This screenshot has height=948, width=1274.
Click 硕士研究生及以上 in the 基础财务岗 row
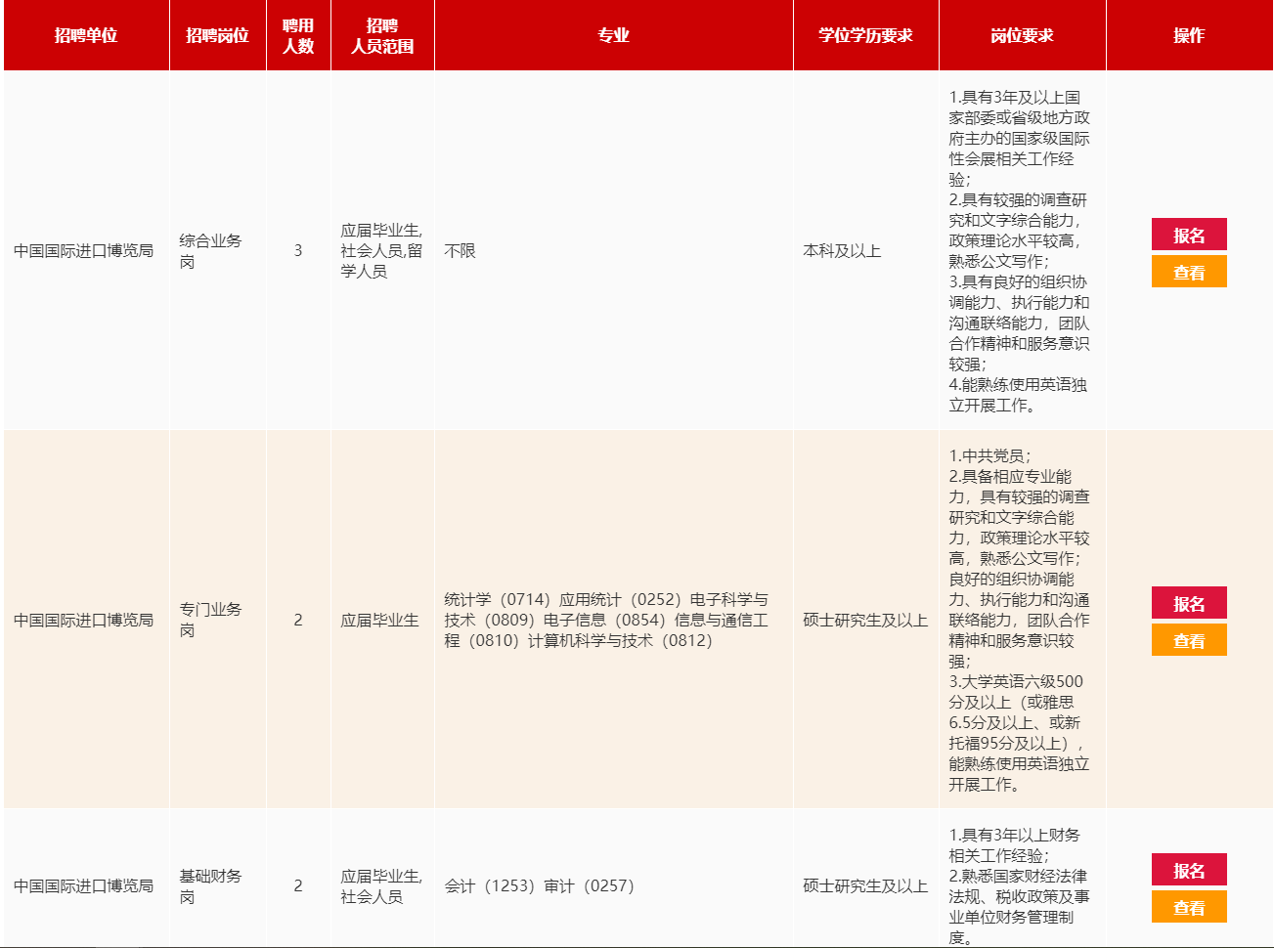865,886
